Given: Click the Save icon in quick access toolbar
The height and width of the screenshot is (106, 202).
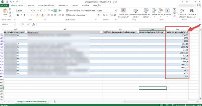Looking at the screenshot, I should point(7,2).
